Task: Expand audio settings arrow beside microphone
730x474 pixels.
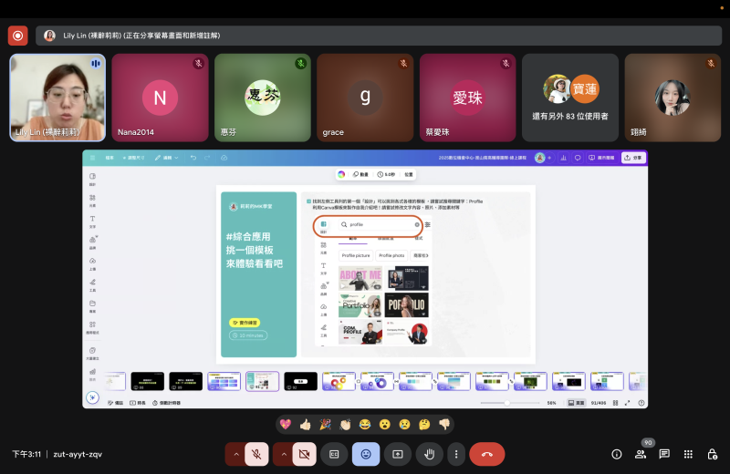Action: (236, 454)
